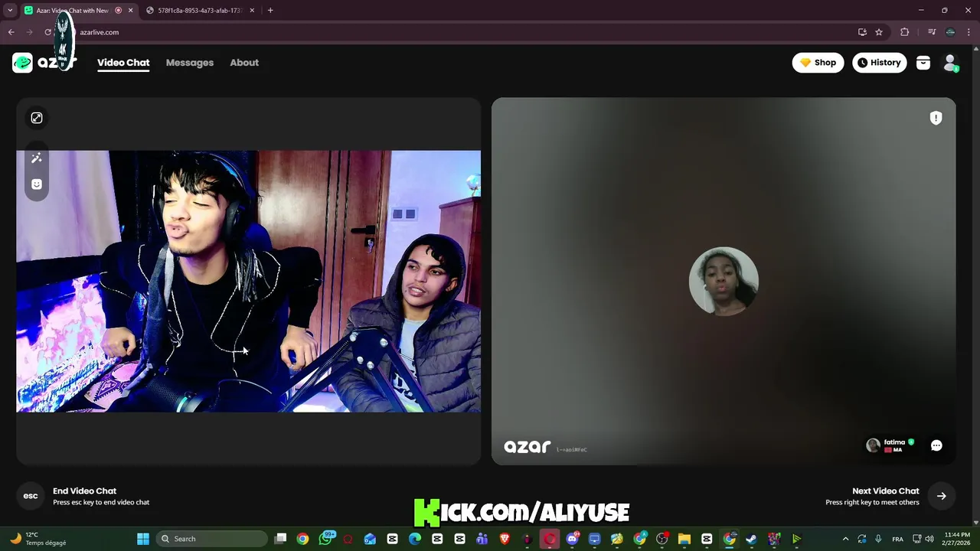Bookmark this page with the star
Screen dimensions: 980x551
click(x=879, y=32)
